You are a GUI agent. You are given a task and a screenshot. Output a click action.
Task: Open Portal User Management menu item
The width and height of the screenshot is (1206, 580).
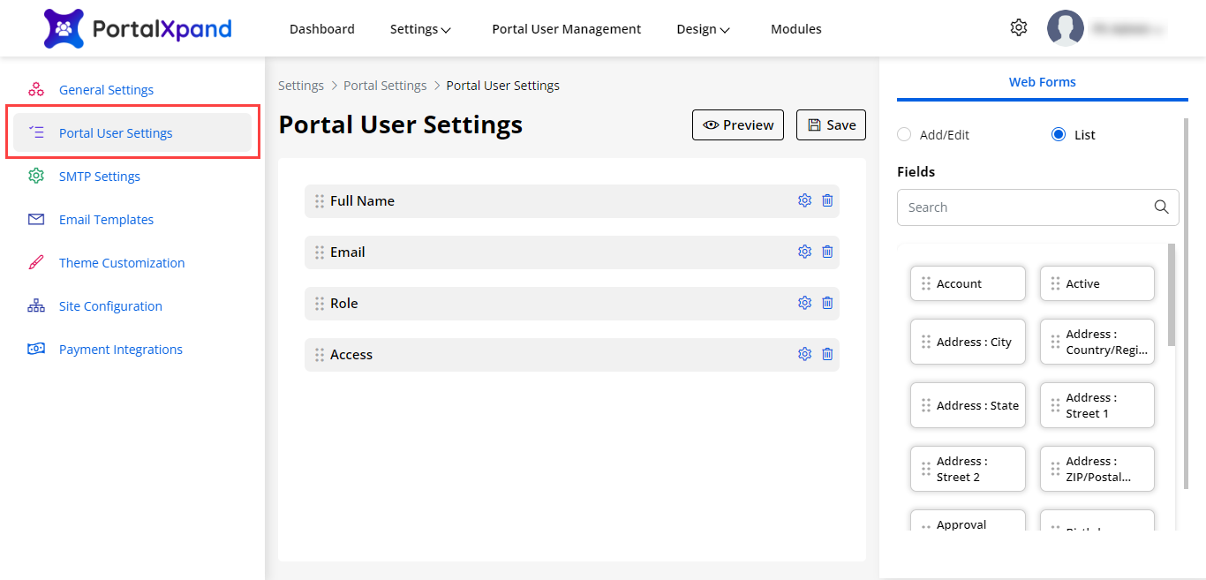coord(566,29)
